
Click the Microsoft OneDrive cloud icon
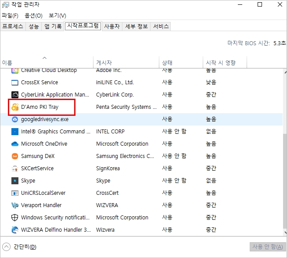click(x=15, y=144)
